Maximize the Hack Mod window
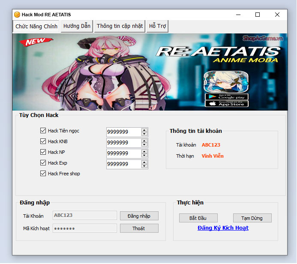 click(258, 15)
